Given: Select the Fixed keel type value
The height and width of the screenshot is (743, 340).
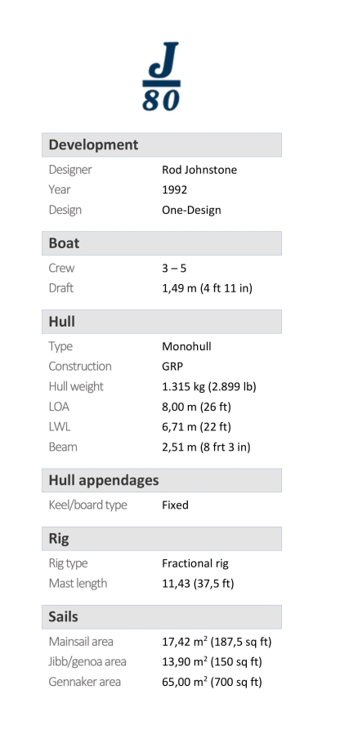Looking at the screenshot, I should coord(175,505).
